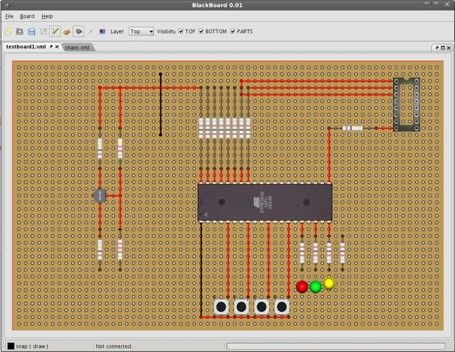Create a new board file
The image size is (455, 352).
8,32
